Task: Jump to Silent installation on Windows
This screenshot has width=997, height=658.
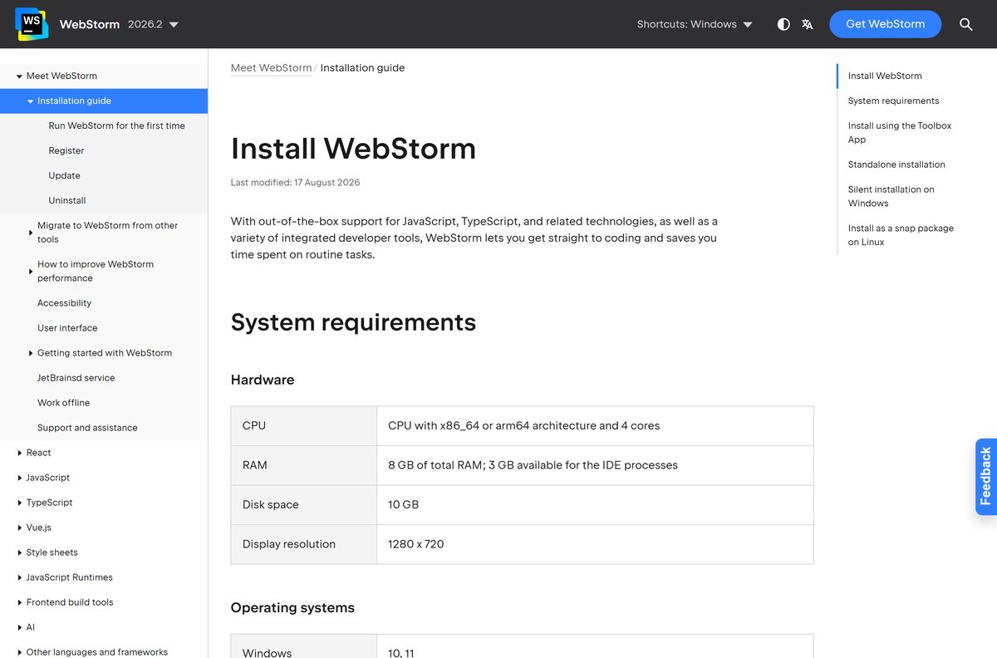Action: coord(891,196)
